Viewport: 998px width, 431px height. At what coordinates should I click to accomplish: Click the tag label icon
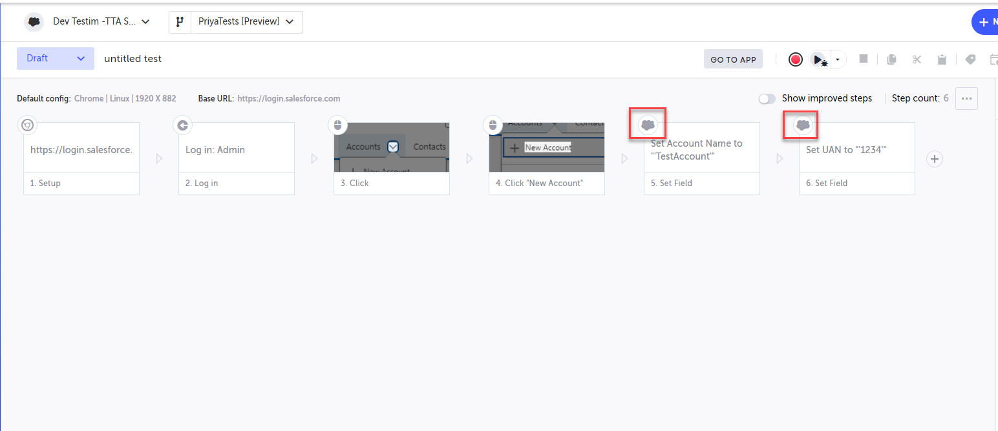970,59
